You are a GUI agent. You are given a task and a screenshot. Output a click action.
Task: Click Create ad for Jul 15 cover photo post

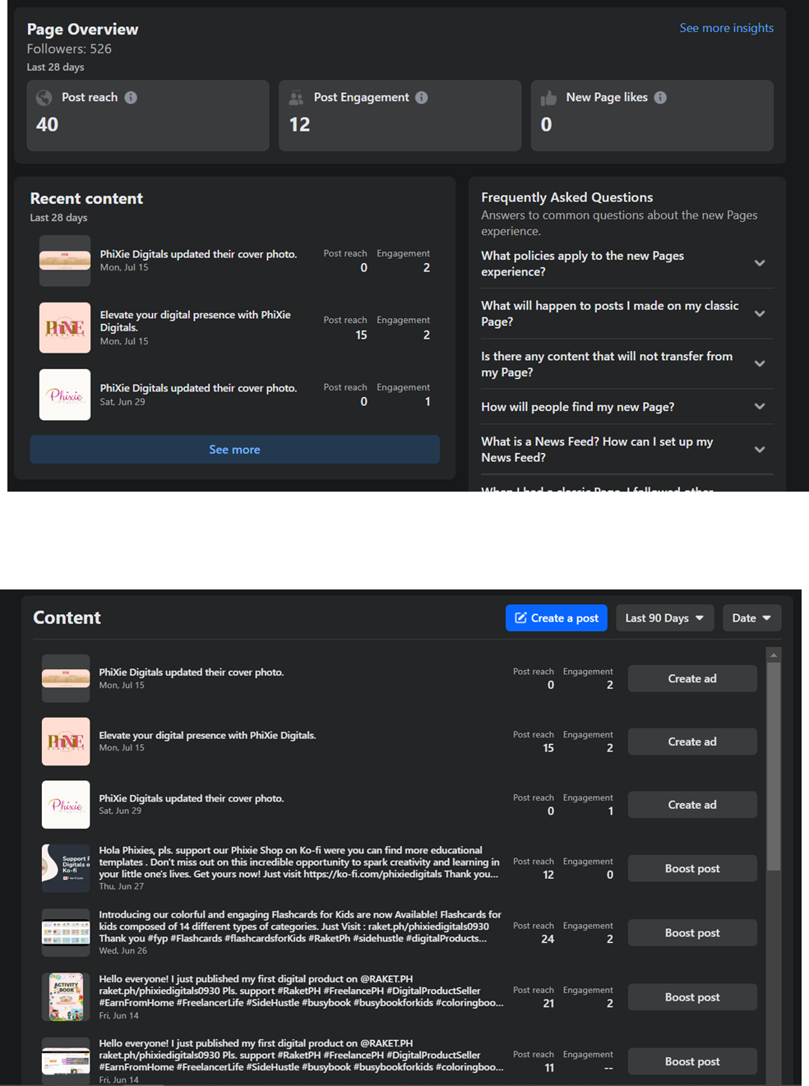coord(692,678)
